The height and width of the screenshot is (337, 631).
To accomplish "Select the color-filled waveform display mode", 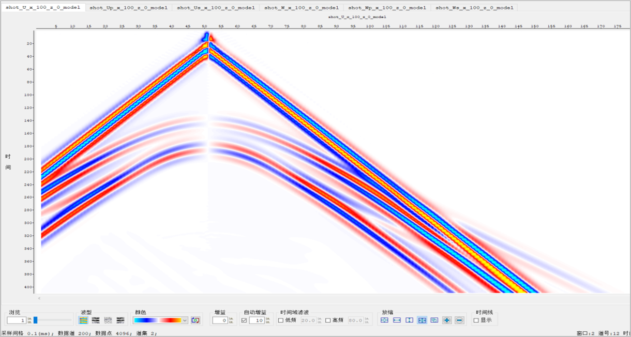I will pos(84,320).
